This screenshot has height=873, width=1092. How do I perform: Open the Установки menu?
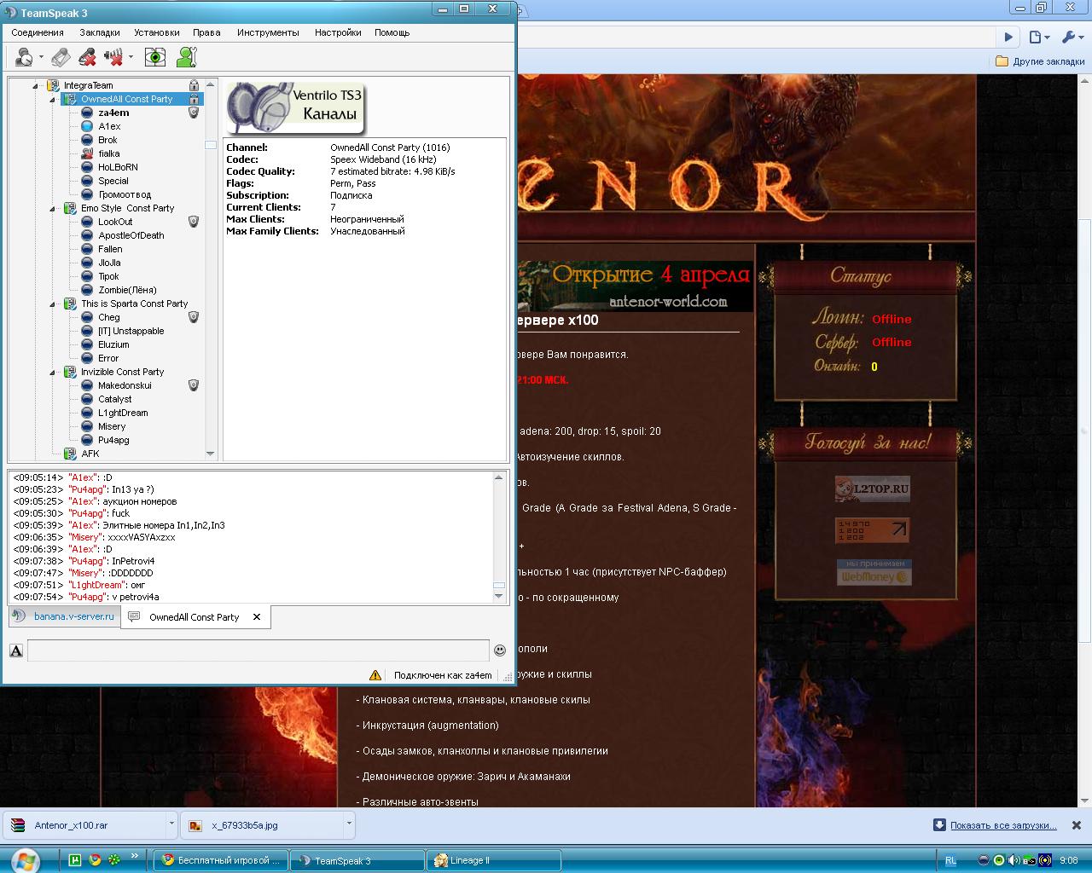(157, 32)
